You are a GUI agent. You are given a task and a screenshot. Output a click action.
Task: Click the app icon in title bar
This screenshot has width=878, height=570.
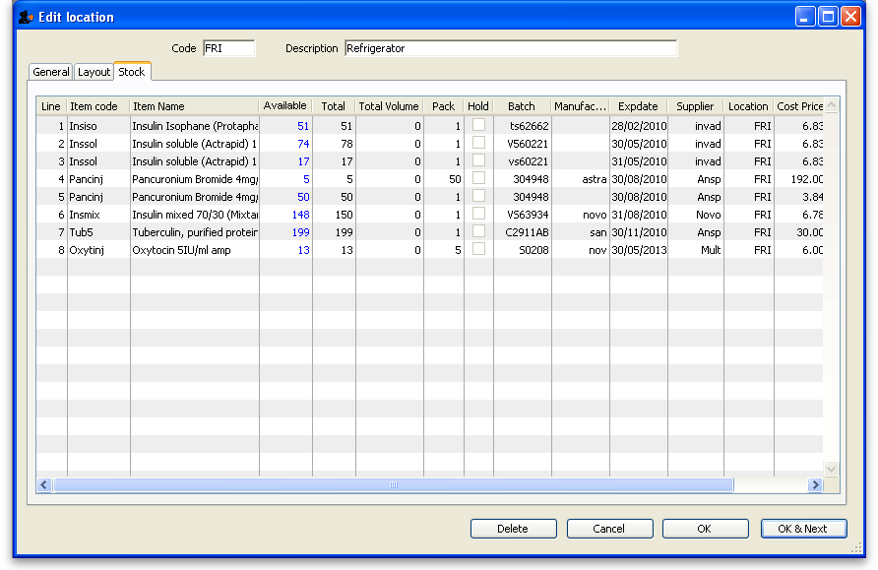coord(26,17)
